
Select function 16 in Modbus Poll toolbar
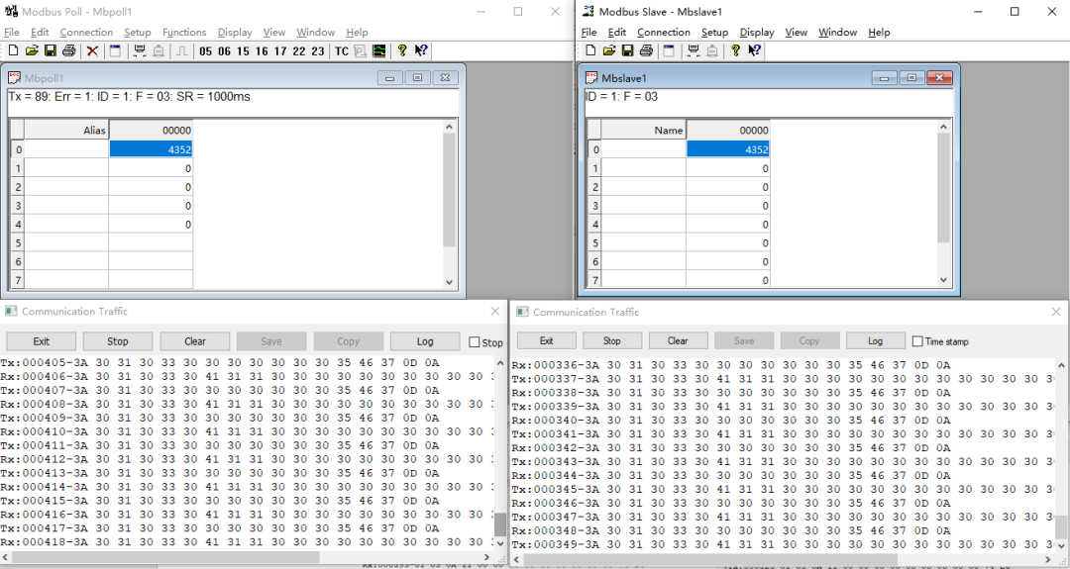262,51
